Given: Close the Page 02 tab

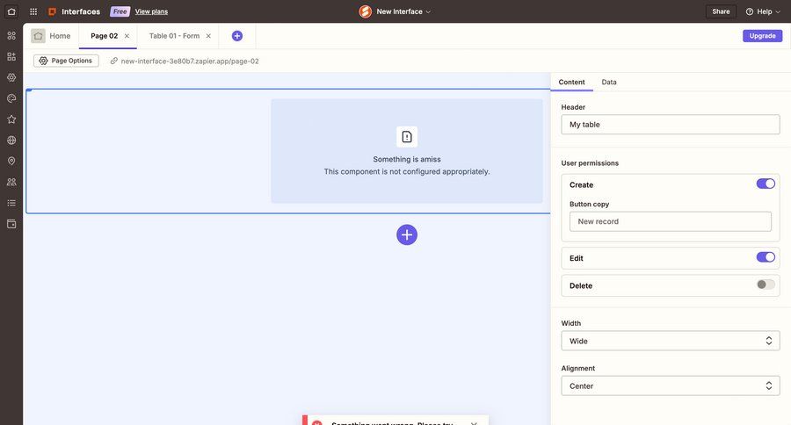Looking at the screenshot, I should point(127,36).
